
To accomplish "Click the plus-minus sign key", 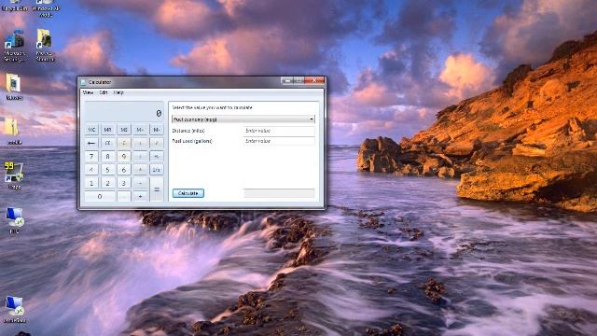I will pyautogui.click(x=140, y=143).
